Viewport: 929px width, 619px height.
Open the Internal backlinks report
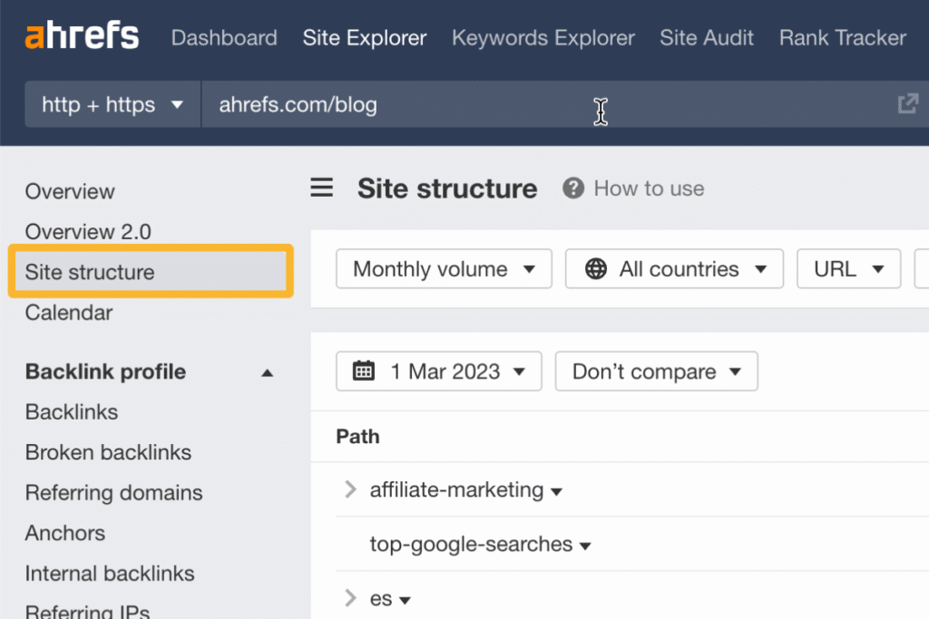click(110, 573)
